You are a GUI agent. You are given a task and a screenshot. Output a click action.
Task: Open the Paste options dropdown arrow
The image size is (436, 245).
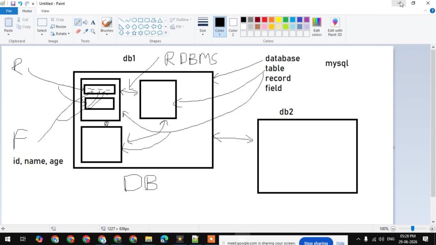pos(9,34)
